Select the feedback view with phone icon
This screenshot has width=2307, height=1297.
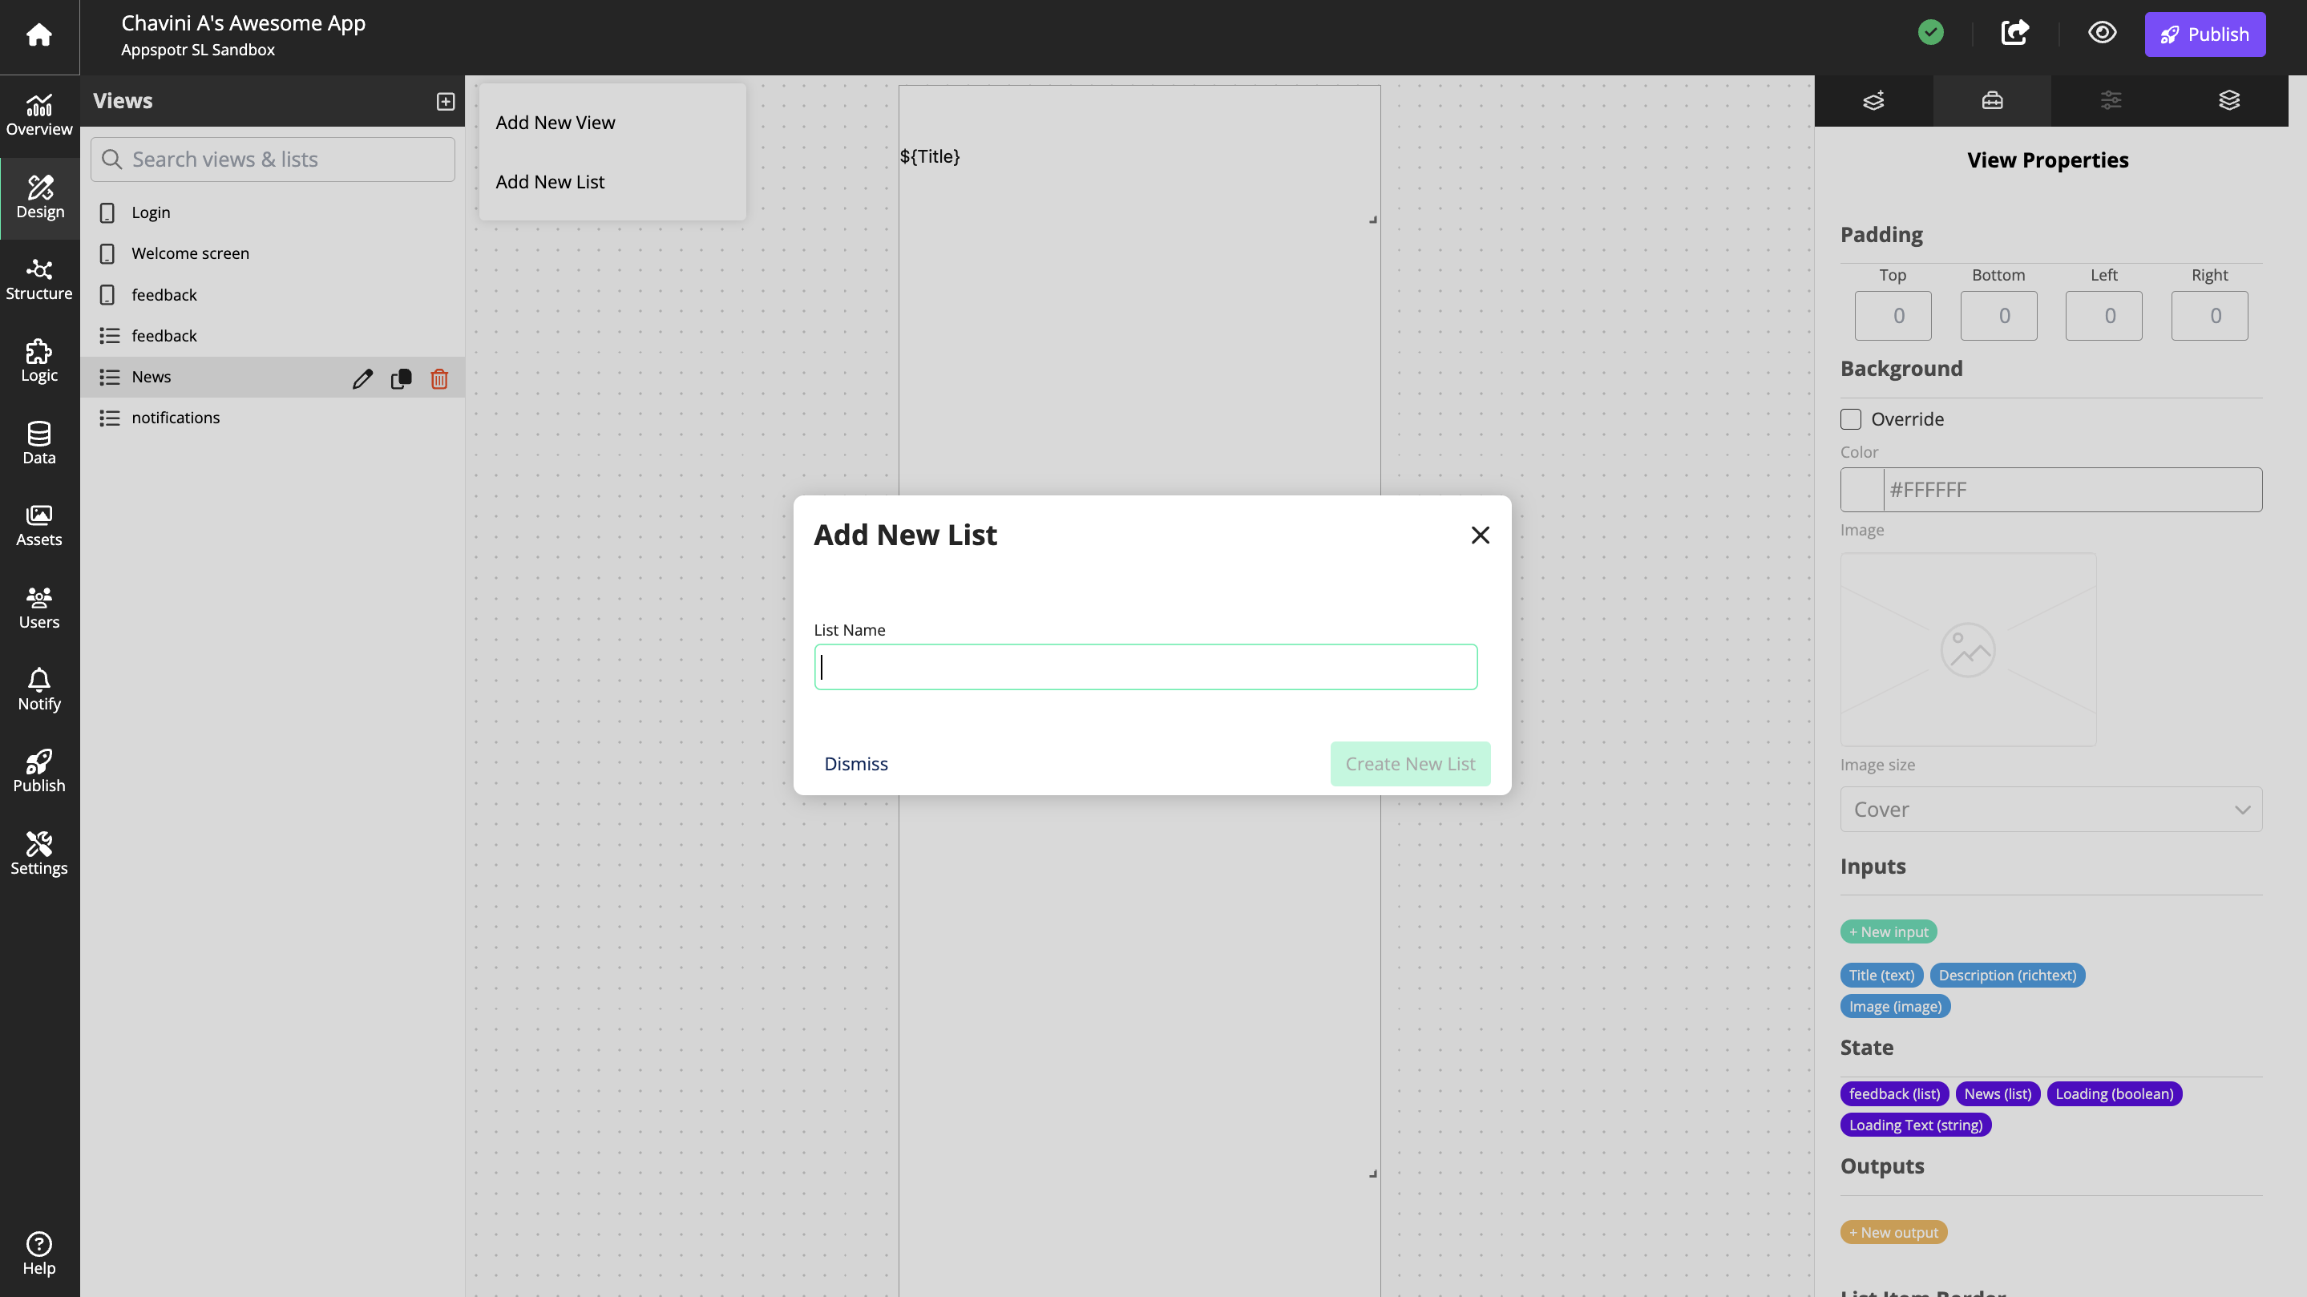(273, 295)
